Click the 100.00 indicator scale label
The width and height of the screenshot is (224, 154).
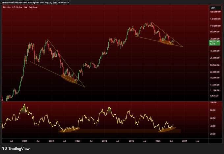pyautogui.click(x=213, y=102)
